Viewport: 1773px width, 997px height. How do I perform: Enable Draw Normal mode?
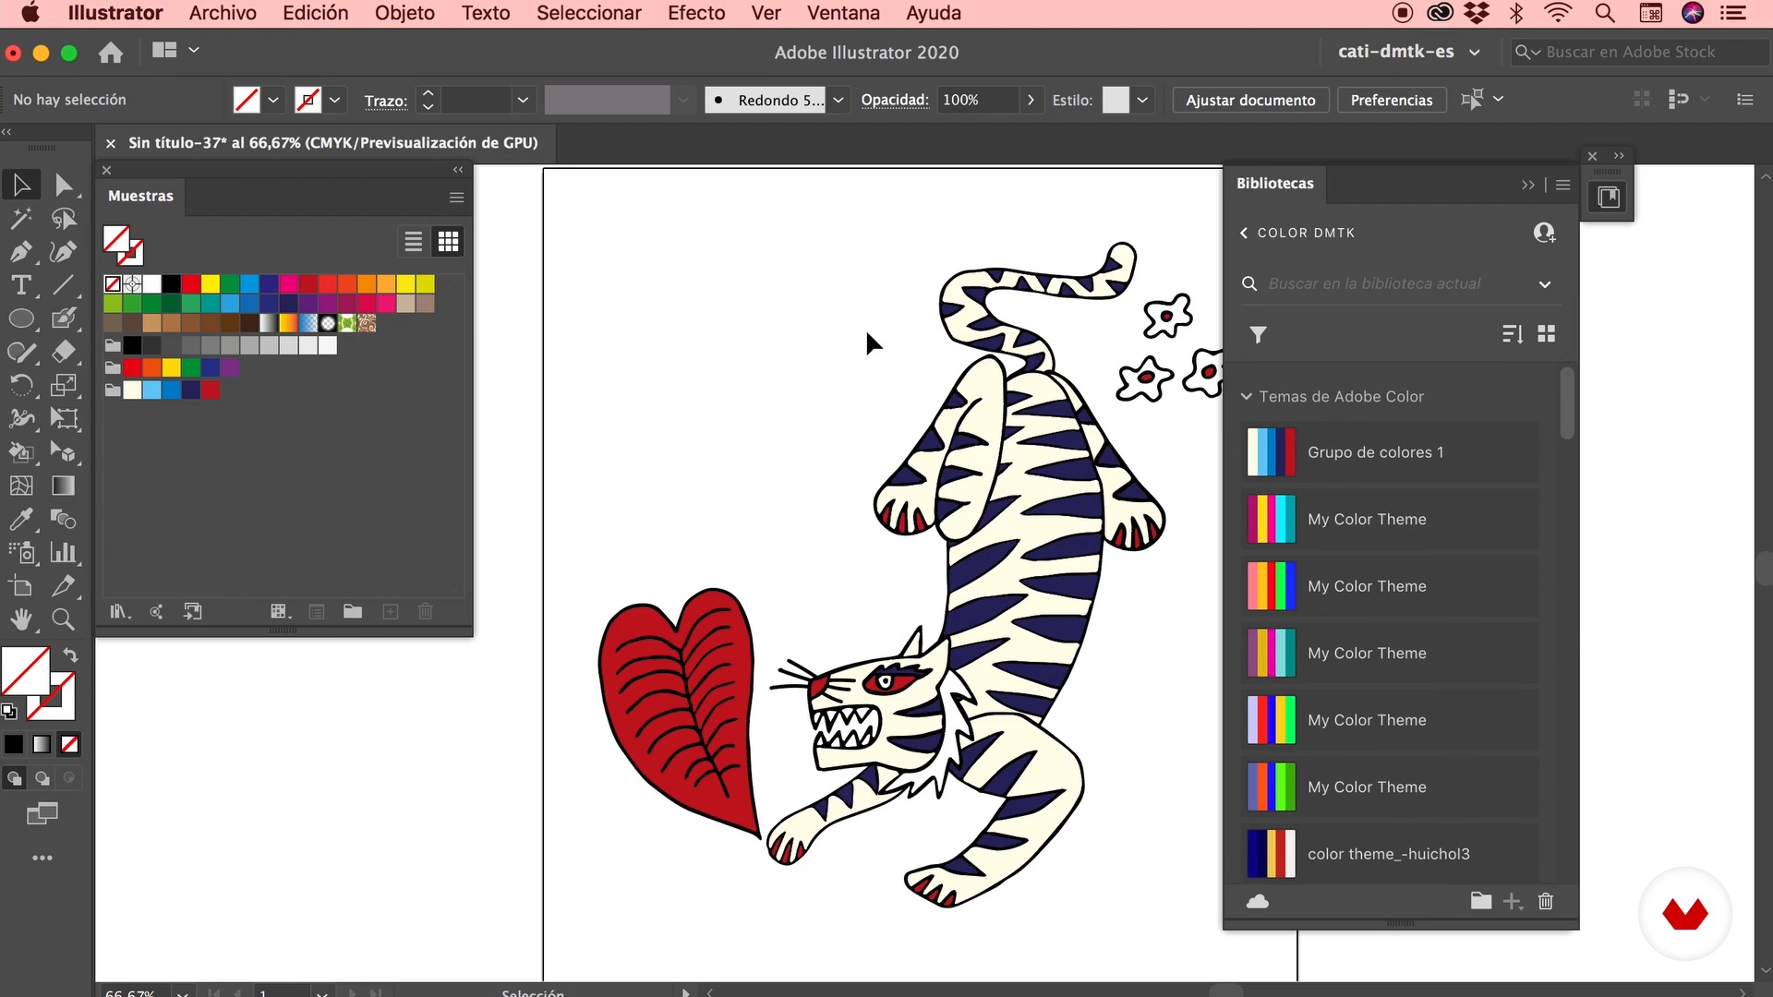[x=14, y=778]
